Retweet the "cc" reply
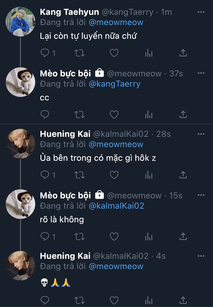213x307 pixels. [x=79, y=115]
